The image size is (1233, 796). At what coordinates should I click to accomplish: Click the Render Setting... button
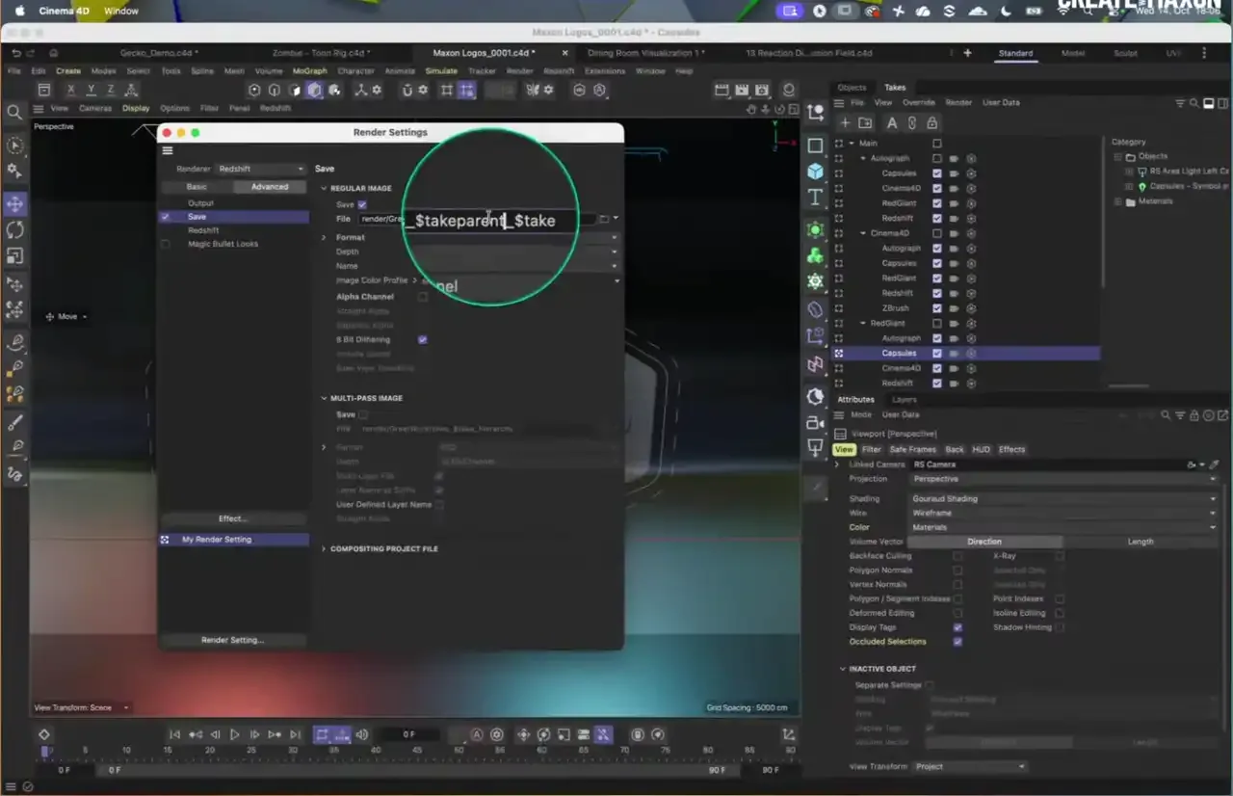coord(233,640)
